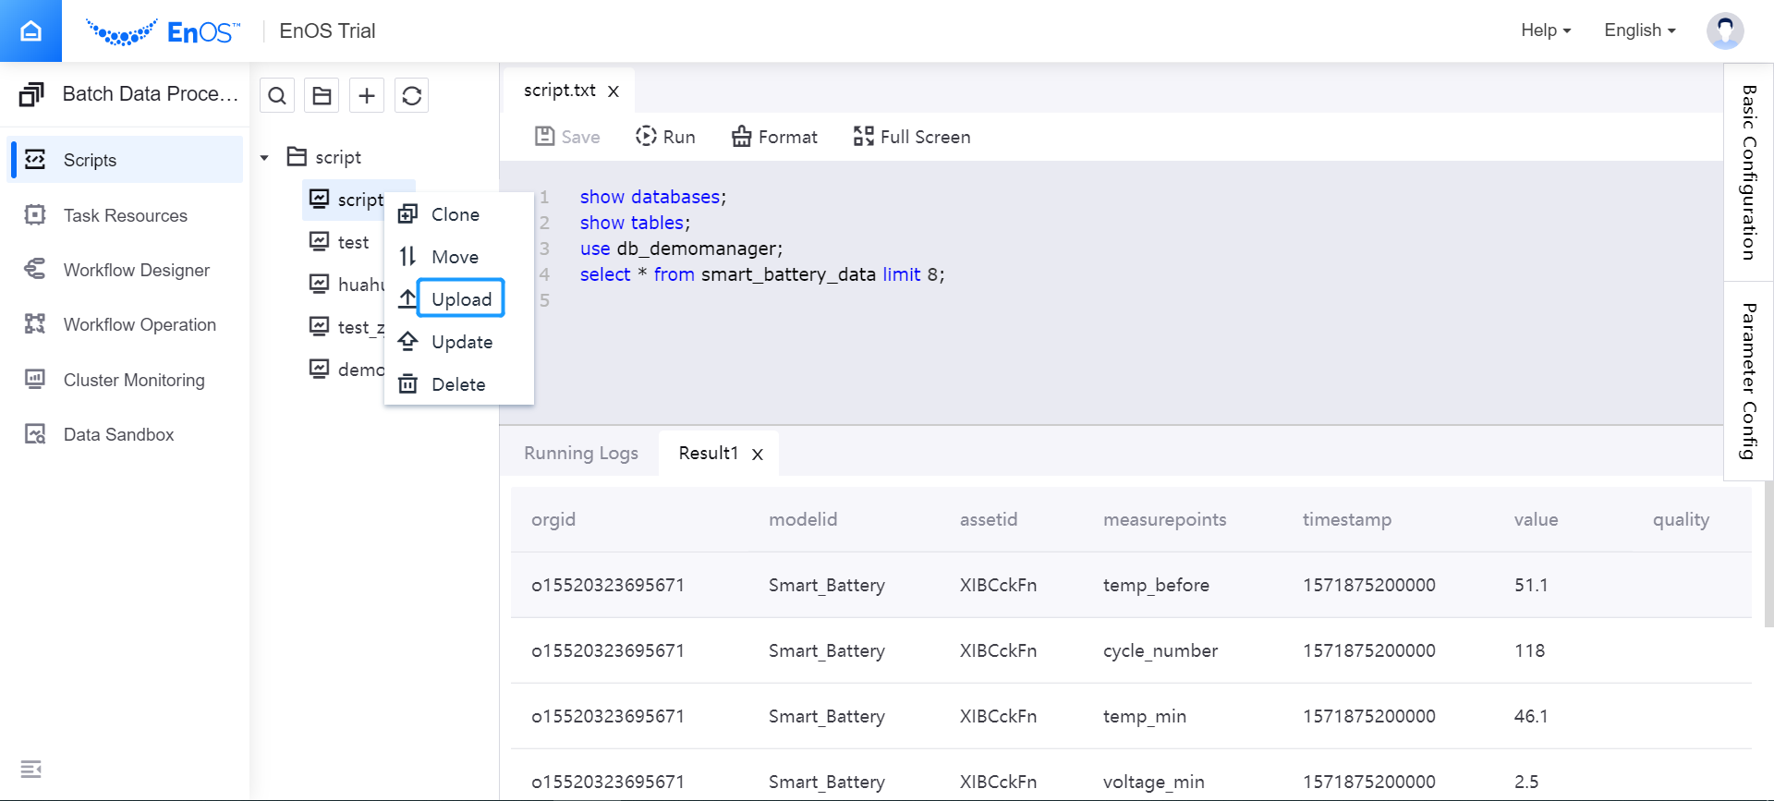
Task: Click the Workflow Operation sidebar icon
Action: tap(35, 323)
